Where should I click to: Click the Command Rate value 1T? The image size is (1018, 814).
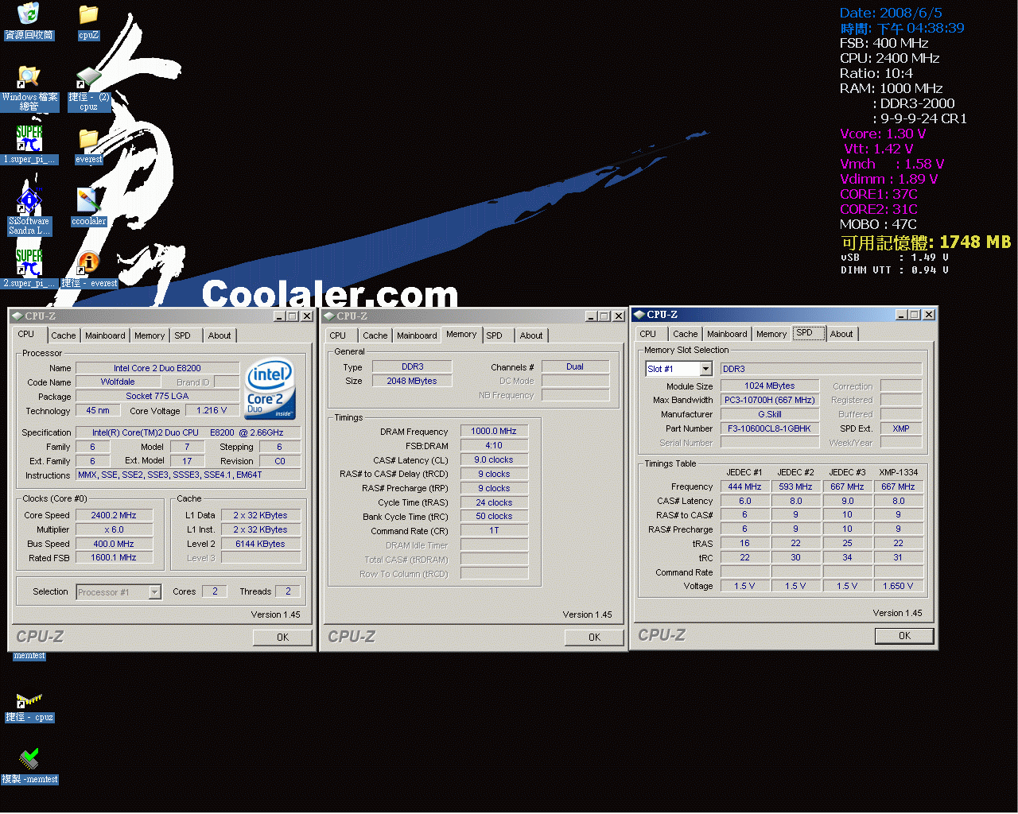coord(494,530)
